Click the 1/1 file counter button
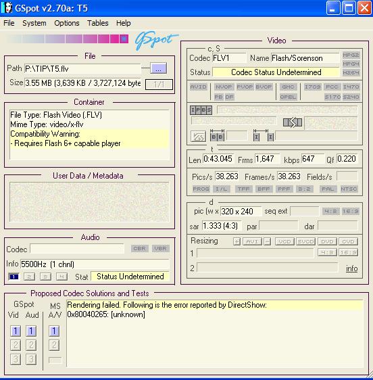The height and width of the screenshot is (380, 373). [159, 85]
